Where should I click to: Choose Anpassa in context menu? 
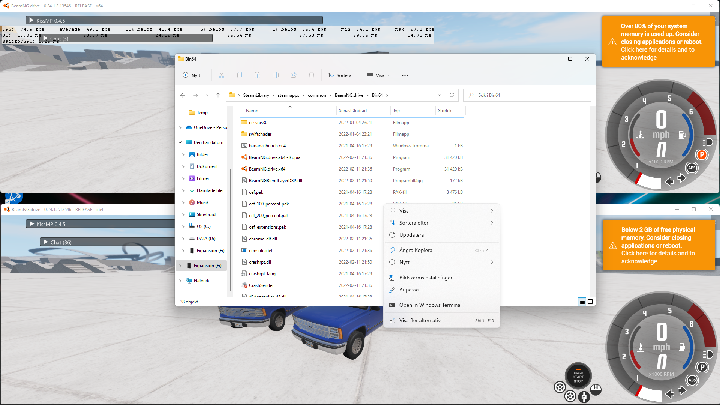click(x=442, y=289)
